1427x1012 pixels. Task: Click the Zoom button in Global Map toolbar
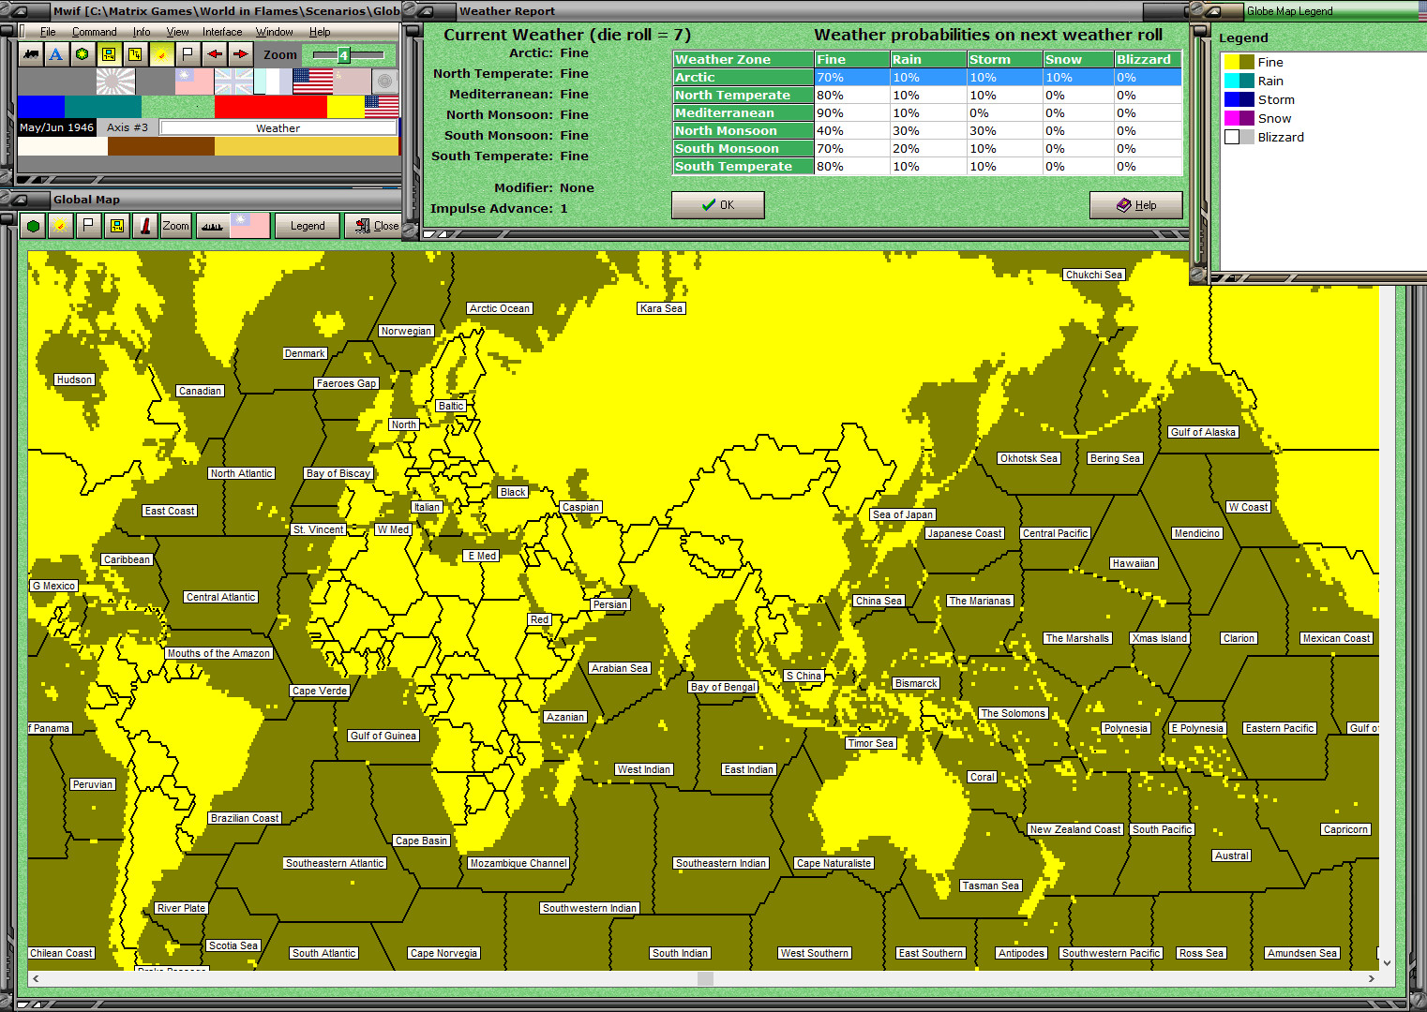[x=175, y=226]
